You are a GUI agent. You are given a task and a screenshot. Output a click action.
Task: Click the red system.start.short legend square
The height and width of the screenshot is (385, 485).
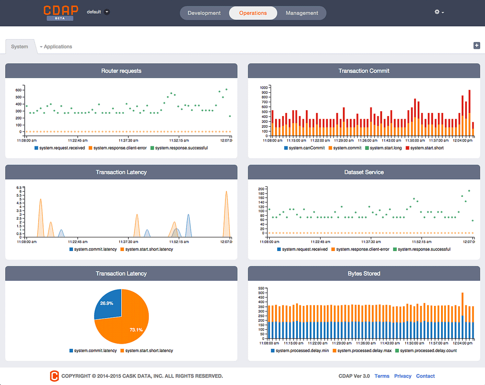click(x=407, y=148)
